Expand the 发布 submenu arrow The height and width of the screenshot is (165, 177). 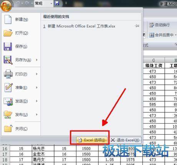click(x=37, y=114)
